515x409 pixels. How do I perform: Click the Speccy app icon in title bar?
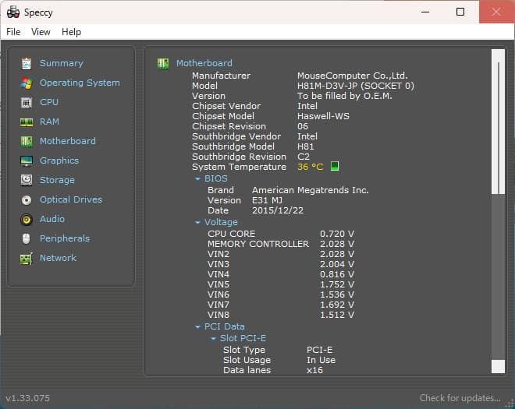[x=13, y=12]
